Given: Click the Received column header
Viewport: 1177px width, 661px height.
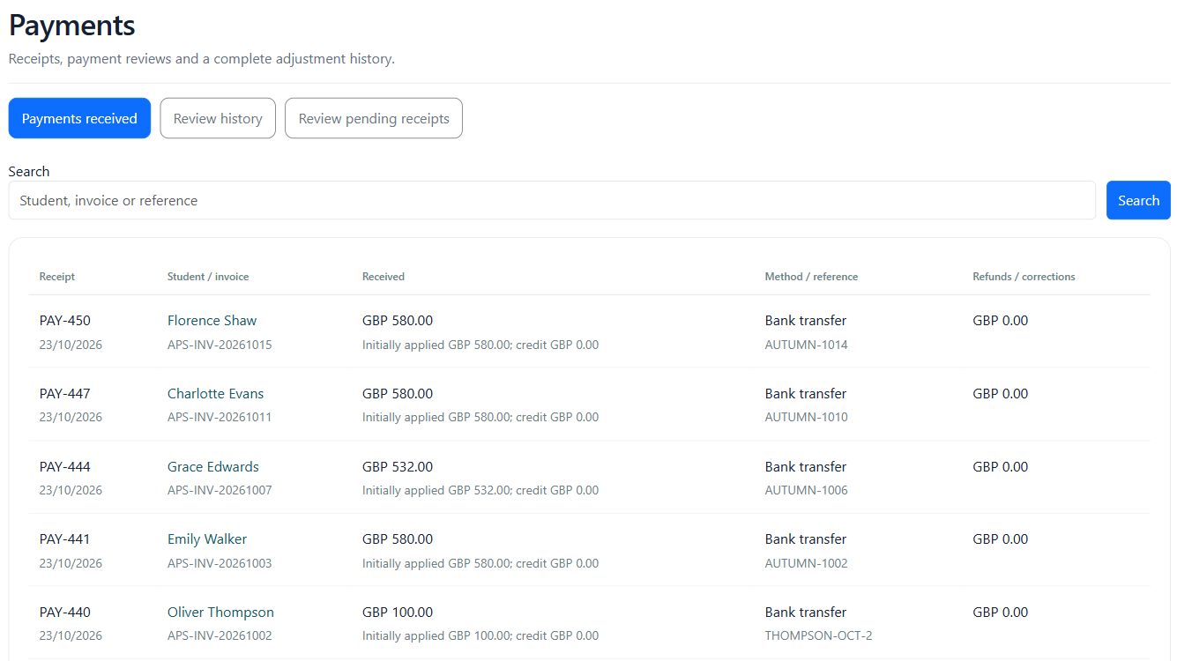Looking at the screenshot, I should tap(384, 277).
